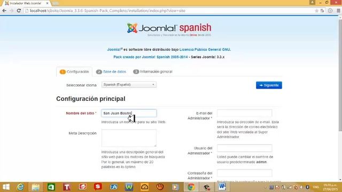Switch to Google Chrome in the taskbar
Screen dimensions: 342x192
pyautogui.click(x=191, y=187)
